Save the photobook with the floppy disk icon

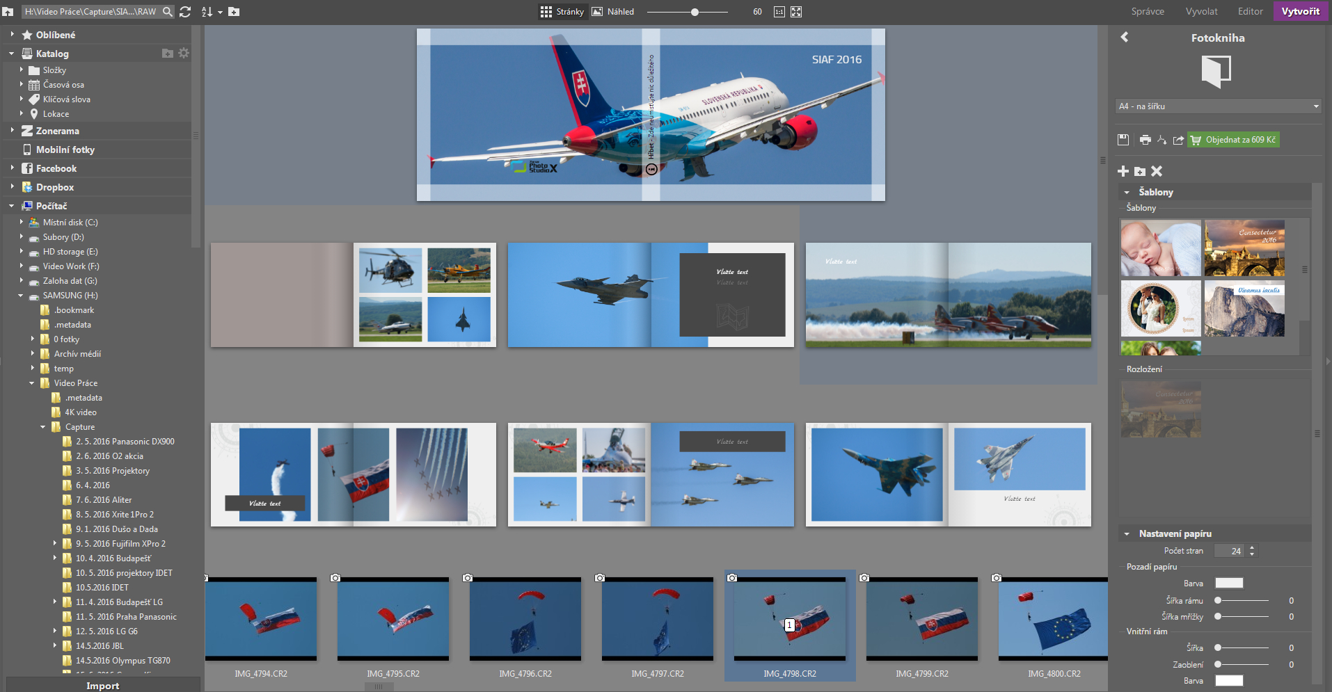click(x=1123, y=140)
